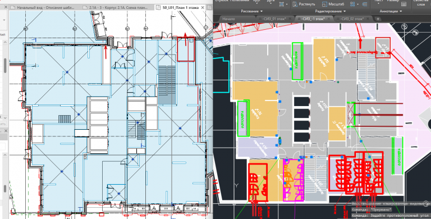Open the rectangle tool dropdown arrow
Screen dimensions: 431x219
click(287, 4)
